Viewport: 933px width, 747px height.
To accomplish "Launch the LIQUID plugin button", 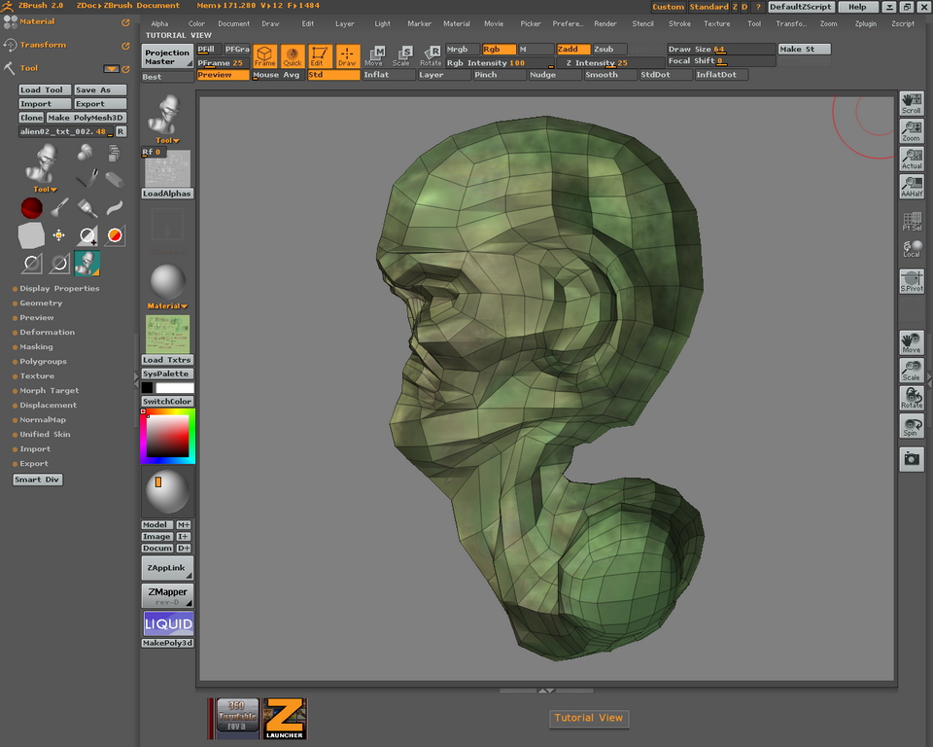I will 168,623.
